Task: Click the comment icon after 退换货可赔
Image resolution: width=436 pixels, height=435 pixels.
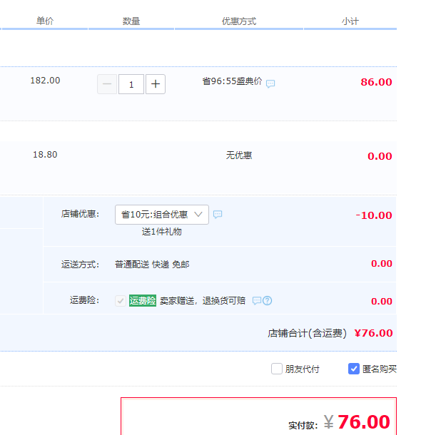Action: (257, 301)
